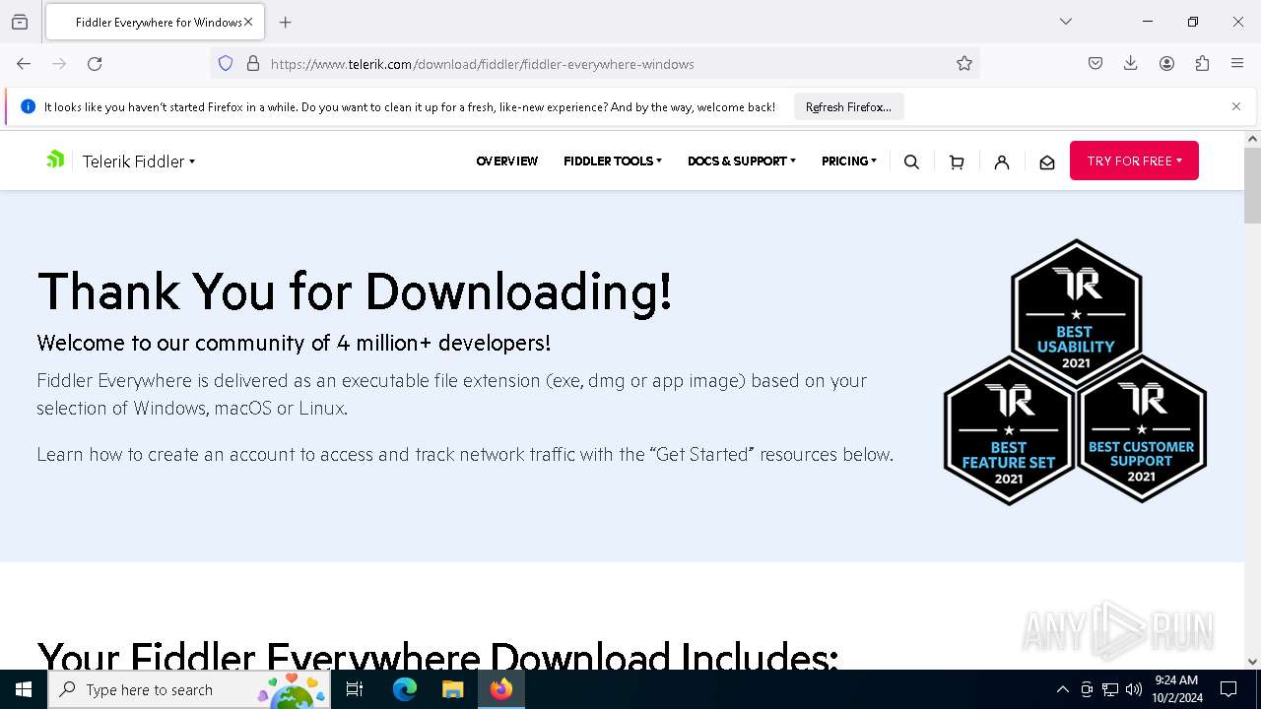Screen dimensions: 1261x709
Task: Click the info icon in notification bar
Action: tap(28, 106)
